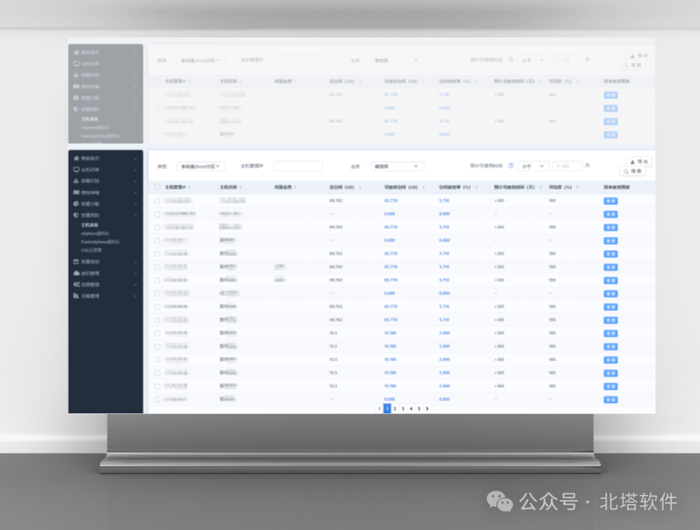
Task: Go to page 4 in pagination
Action: click(x=411, y=409)
